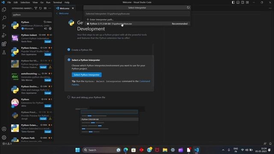Open the Manage gear in the activity bar

point(4,137)
